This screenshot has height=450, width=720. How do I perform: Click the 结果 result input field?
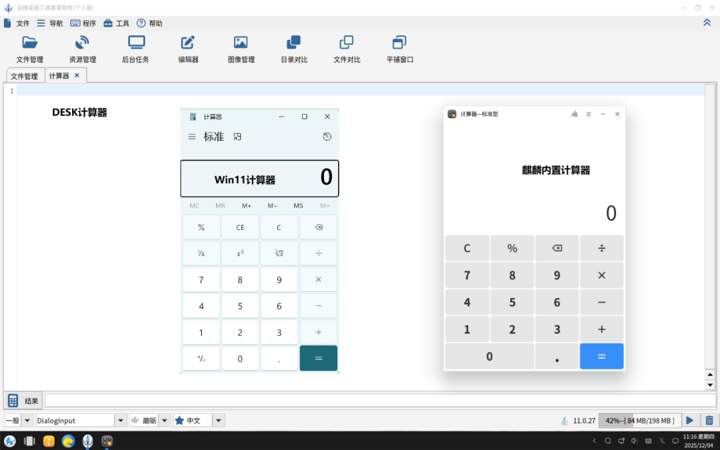(380, 401)
